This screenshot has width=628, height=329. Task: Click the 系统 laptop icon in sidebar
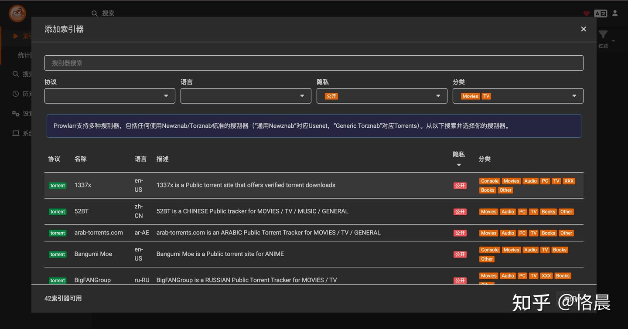[x=15, y=133]
